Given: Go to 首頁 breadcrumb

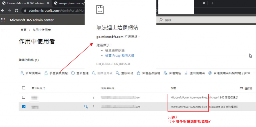Looking at the screenshot, I should 23,30.
